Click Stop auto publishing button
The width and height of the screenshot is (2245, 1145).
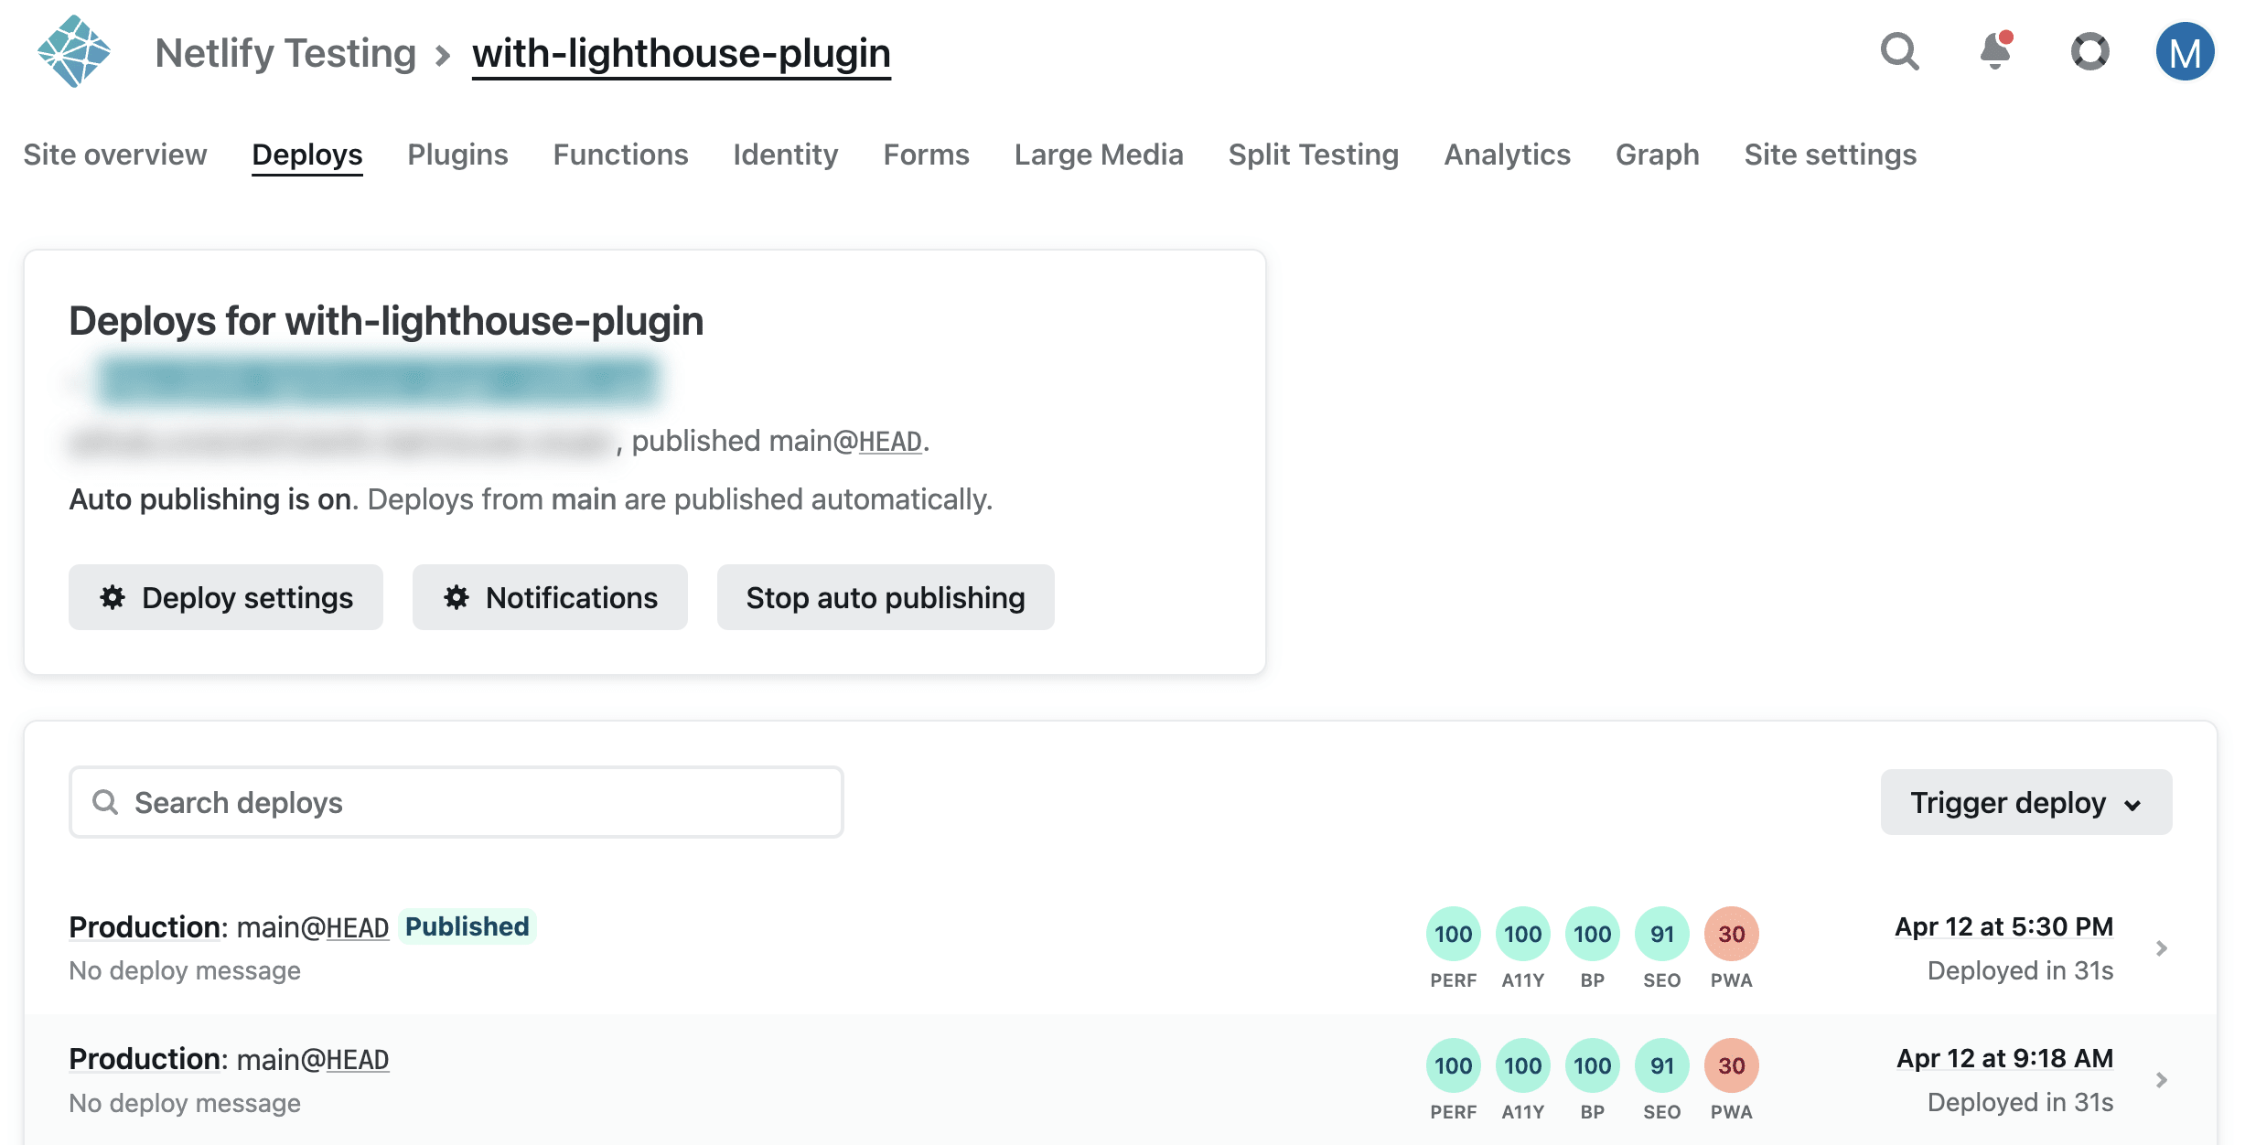885,597
